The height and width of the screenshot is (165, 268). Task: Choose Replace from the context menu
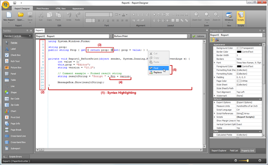tap(159, 73)
